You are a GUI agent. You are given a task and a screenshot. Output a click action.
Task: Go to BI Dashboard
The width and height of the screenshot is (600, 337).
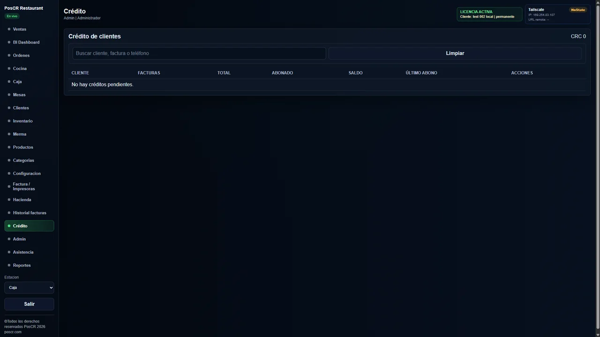[x=29, y=42]
